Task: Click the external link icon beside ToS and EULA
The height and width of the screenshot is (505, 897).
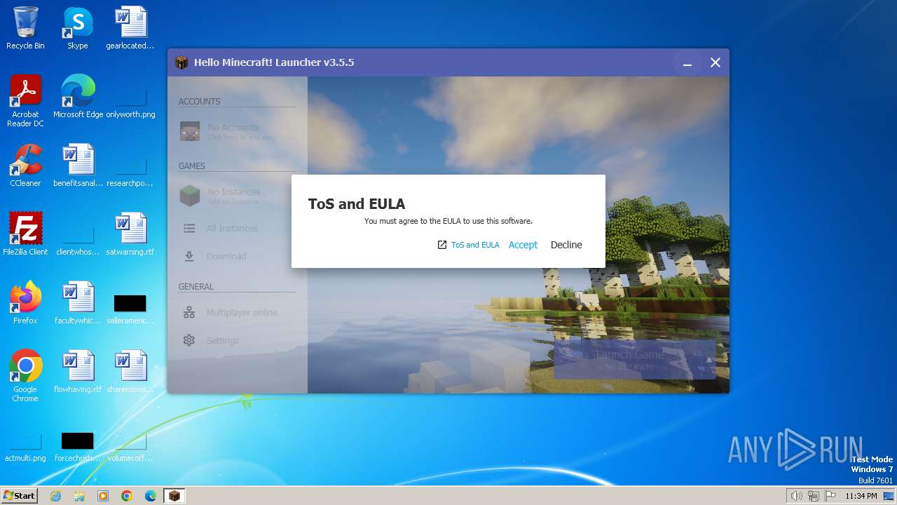Action: (x=442, y=245)
